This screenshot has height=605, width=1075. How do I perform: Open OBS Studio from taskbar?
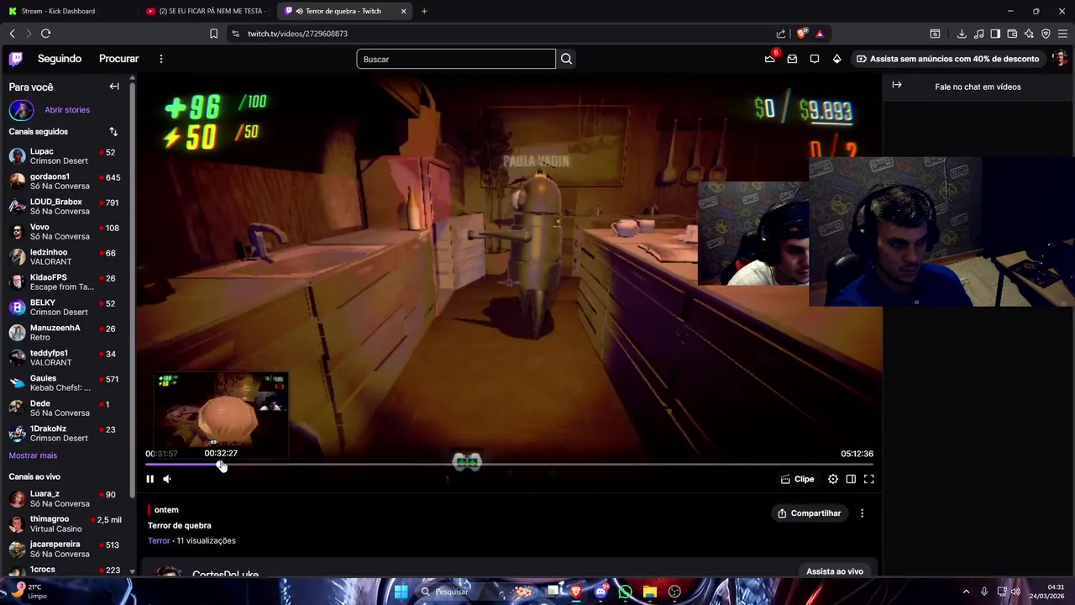pos(674,592)
